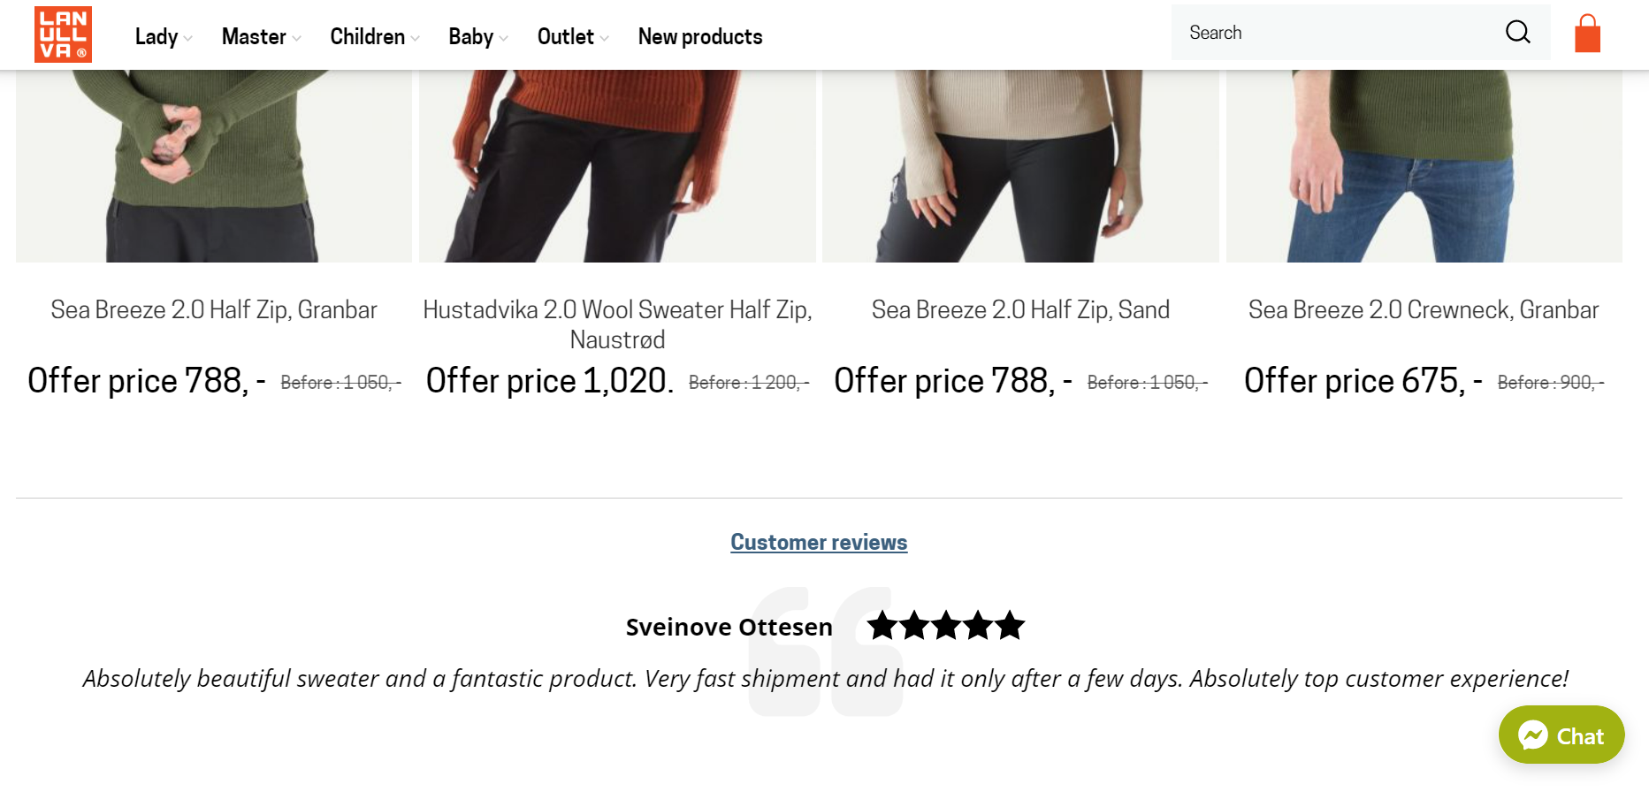Open Sea Breeze 2.0 Half Zip, Sand title

tap(1020, 310)
